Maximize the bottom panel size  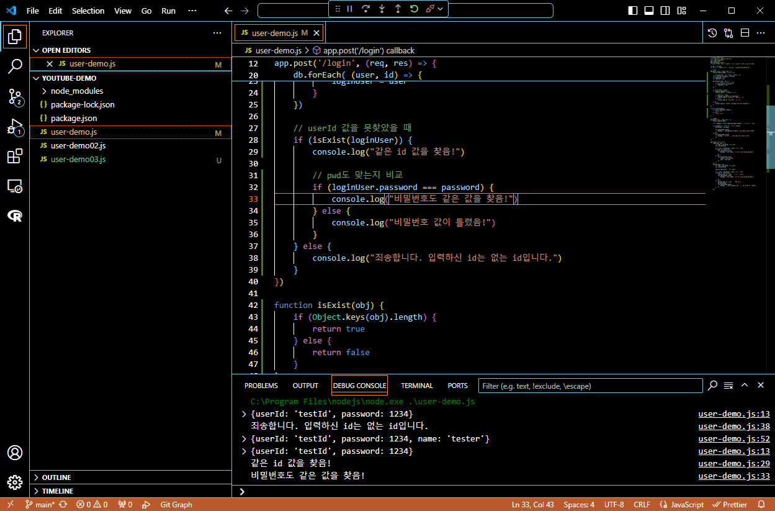745,386
